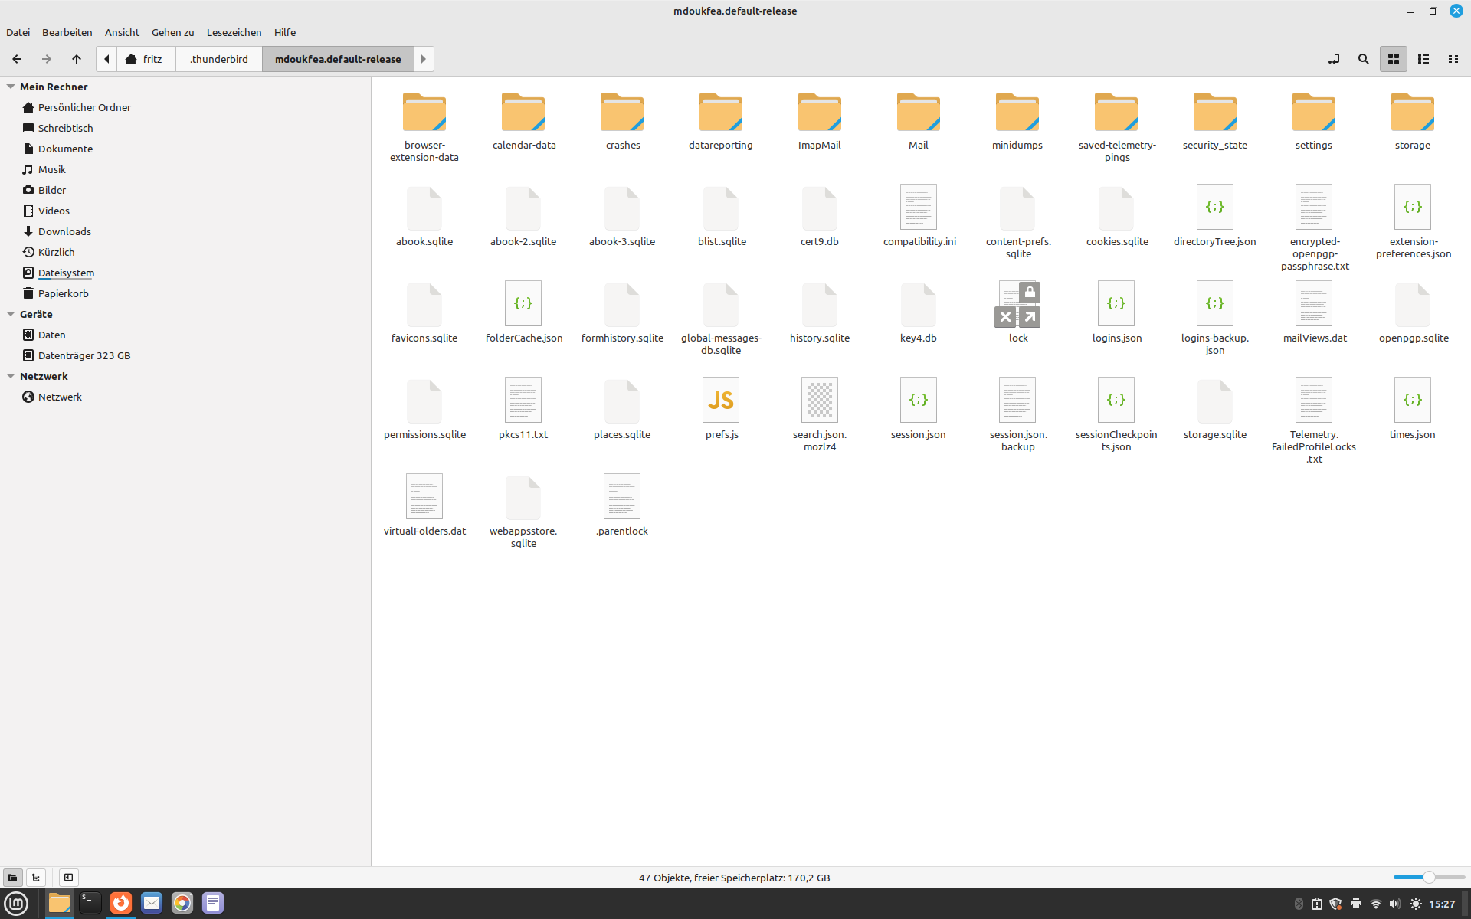Open the ImapMail folder
The image size is (1471, 919).
[x=819, y=113]
